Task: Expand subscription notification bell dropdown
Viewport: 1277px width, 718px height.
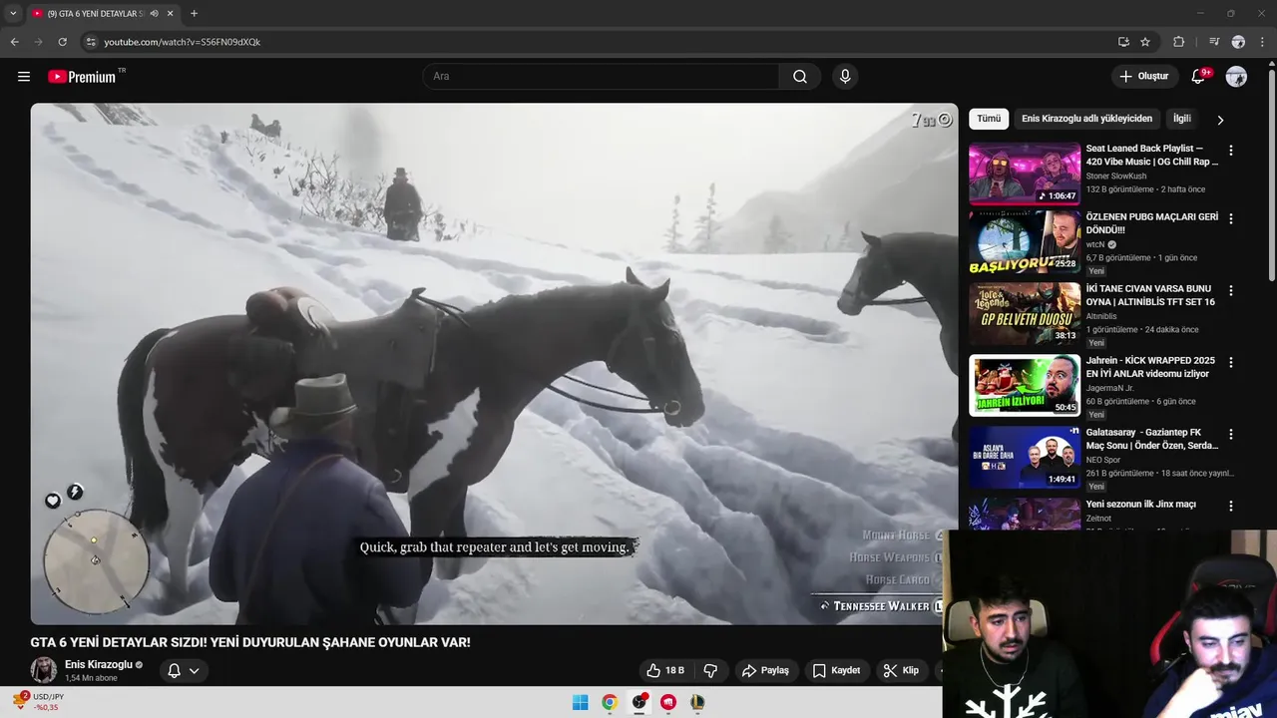Action: click(x=184, y=671)
